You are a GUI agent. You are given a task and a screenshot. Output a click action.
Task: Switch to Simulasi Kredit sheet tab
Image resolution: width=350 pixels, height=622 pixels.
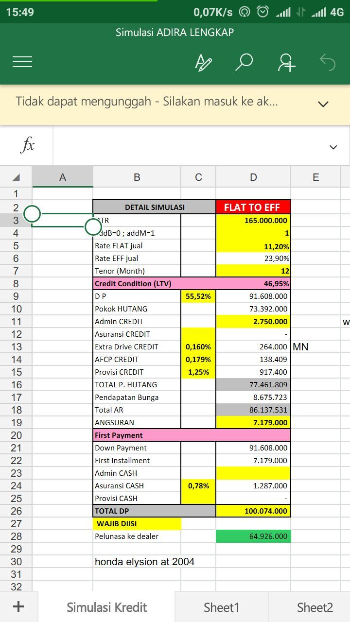106,607
